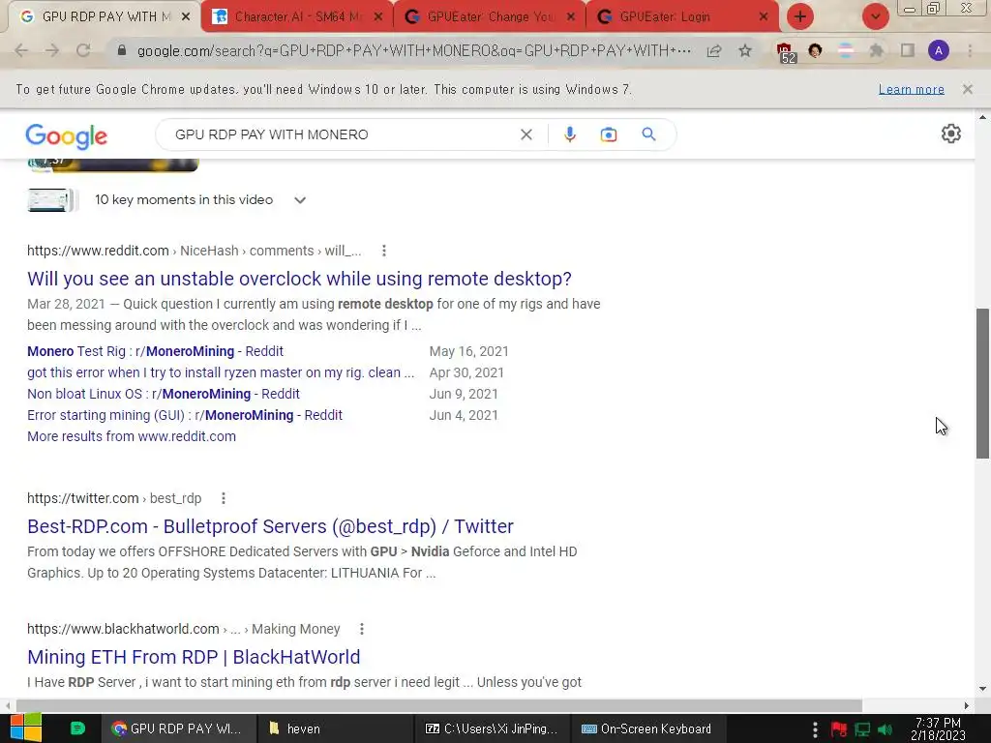Open the C:\Users\Xi JinPing taskbar window
This screenshot has width=991, height=743.
(492, 728)
